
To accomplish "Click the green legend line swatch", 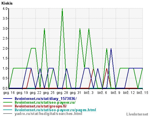I will coord(7,102).
